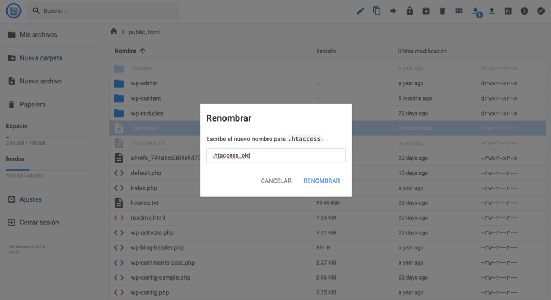The width and height of the screenshot is (551, 300).
Task: Click the delete trash icon in toolbar
Action: click(442, 11)
